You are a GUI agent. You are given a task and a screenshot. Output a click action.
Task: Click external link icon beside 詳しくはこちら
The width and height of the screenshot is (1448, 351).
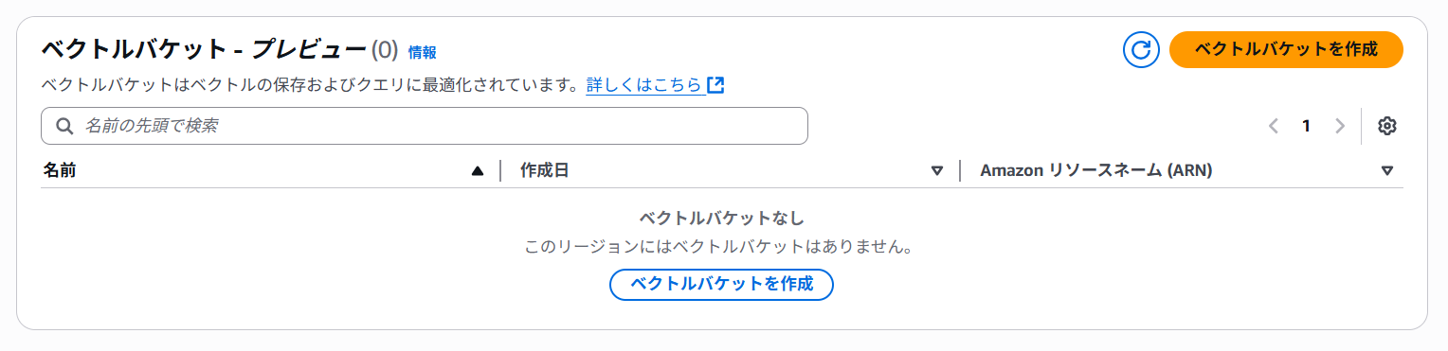[715, 85]
